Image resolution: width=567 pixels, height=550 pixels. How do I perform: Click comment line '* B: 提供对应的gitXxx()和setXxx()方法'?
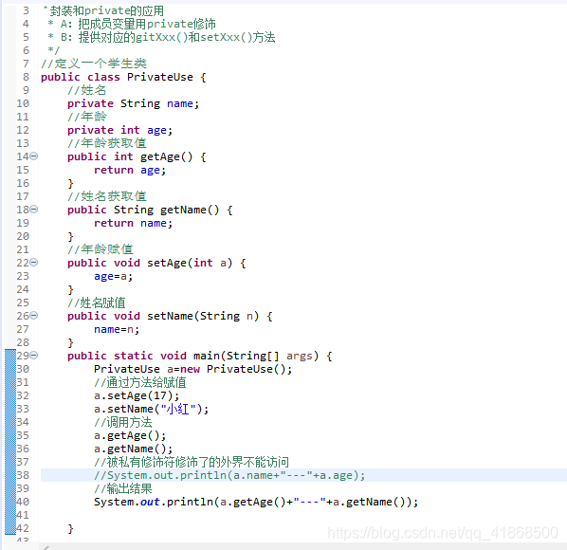click(161, 37)
